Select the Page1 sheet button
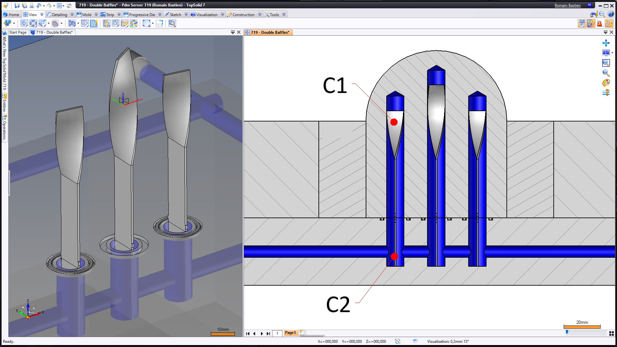The image size is (617, 347). coord(290,333)
